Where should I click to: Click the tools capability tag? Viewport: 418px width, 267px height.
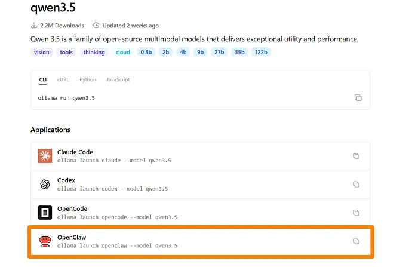tap(66, 52)
